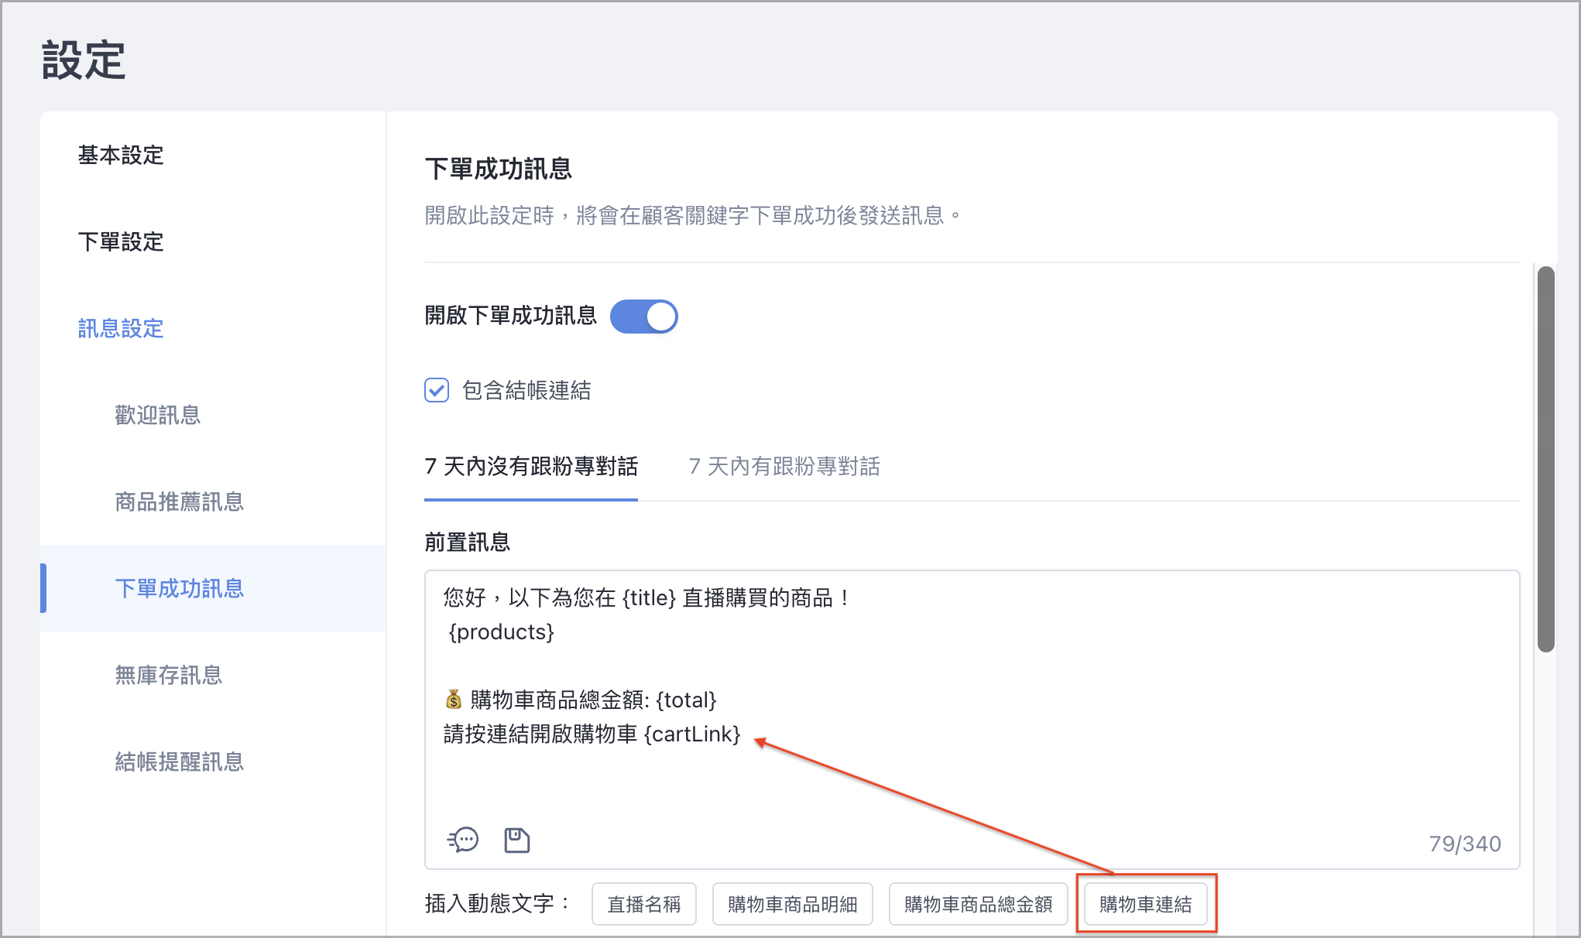Click the save template floppy icon
Screen dimensions: 1581x938
[516, 840]
